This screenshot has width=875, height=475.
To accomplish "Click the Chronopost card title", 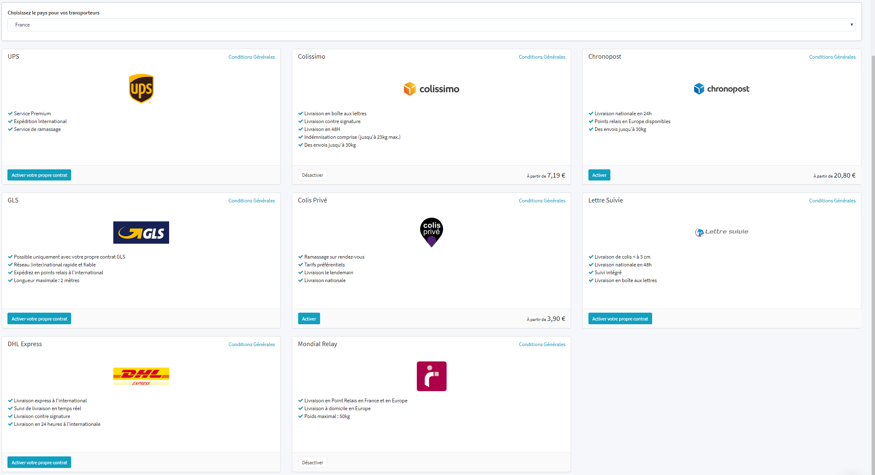I will [x=605, y=57].
